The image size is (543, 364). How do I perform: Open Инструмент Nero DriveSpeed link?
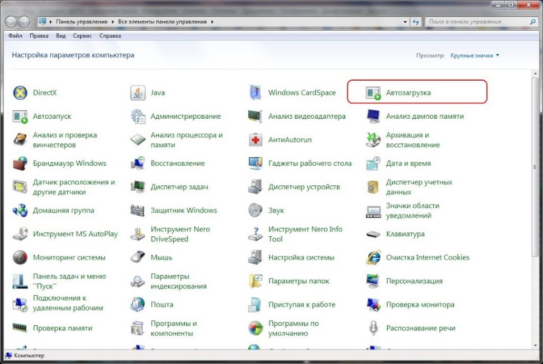(180, 234)
